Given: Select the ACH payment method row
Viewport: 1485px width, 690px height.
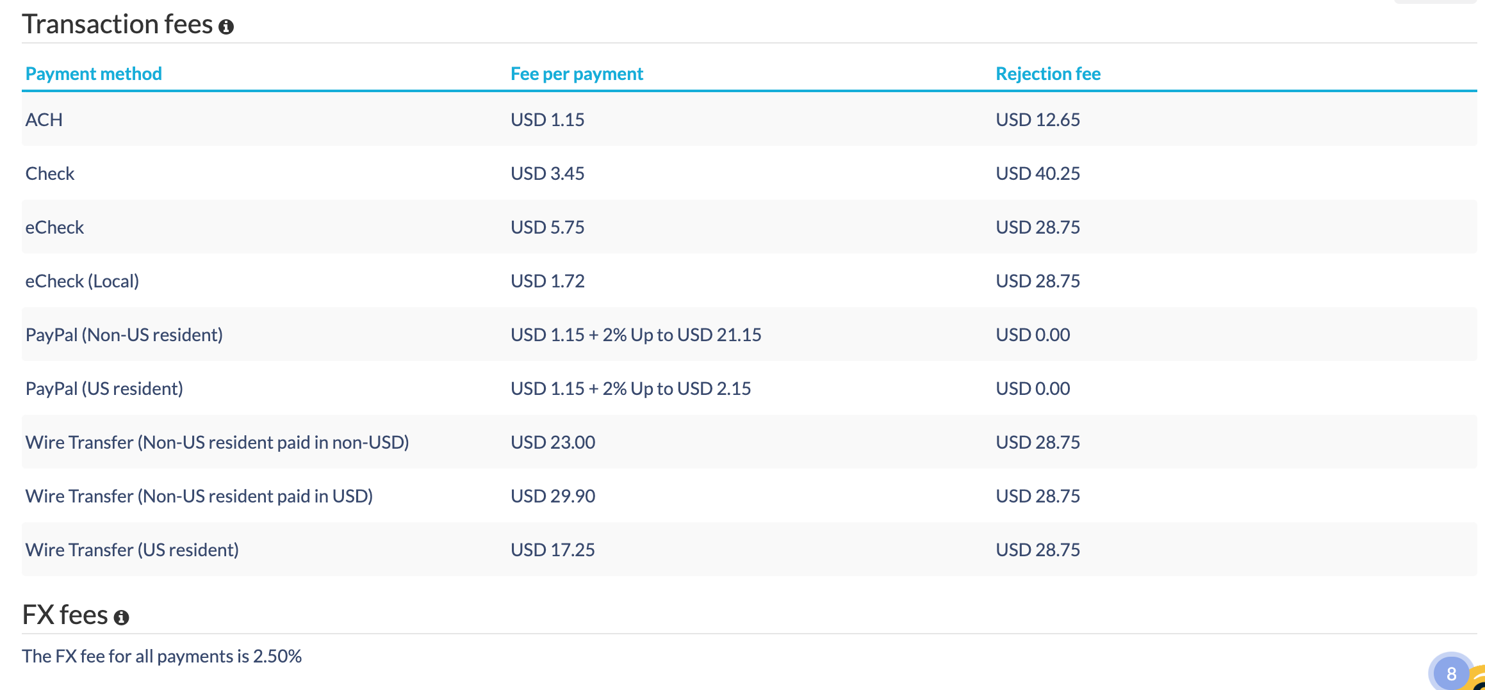Looking at the screenshot, I should (x=44, y=120).
